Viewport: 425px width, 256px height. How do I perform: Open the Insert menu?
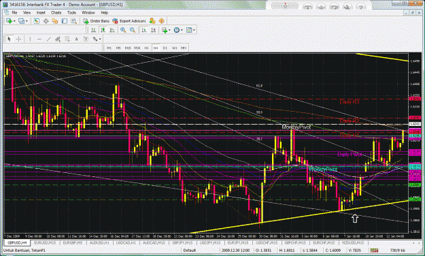pos(41,12)
